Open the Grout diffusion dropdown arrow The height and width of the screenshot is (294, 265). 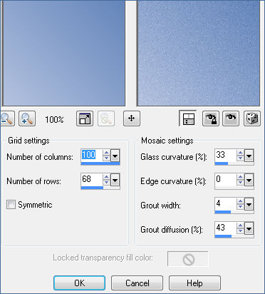click(249, 229)
